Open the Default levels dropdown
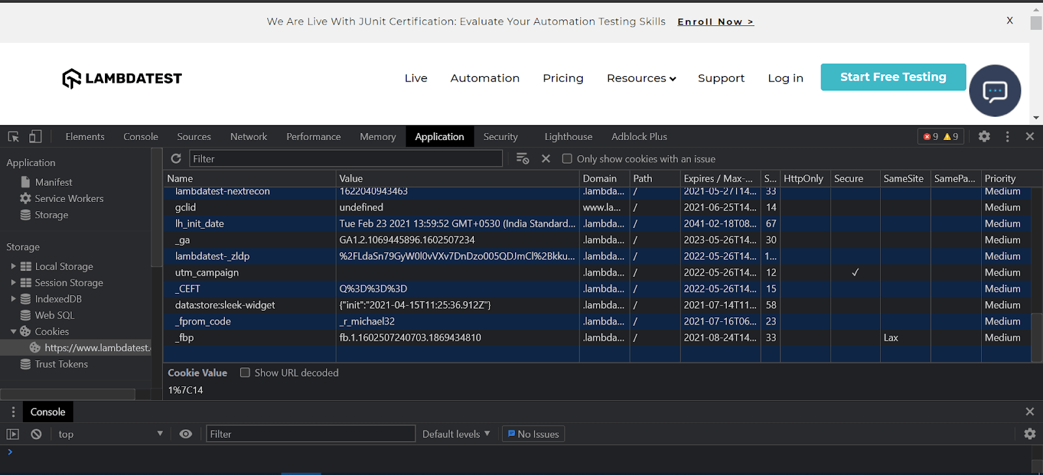Screen dimensions: 1043x475 point(456,435)
